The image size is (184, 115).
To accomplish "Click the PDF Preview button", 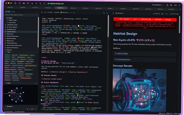I will coord(174,14).
